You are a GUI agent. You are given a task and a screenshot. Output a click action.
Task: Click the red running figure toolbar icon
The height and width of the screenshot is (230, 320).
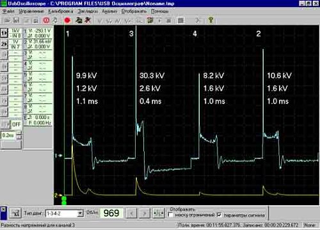tap(88, 20)
